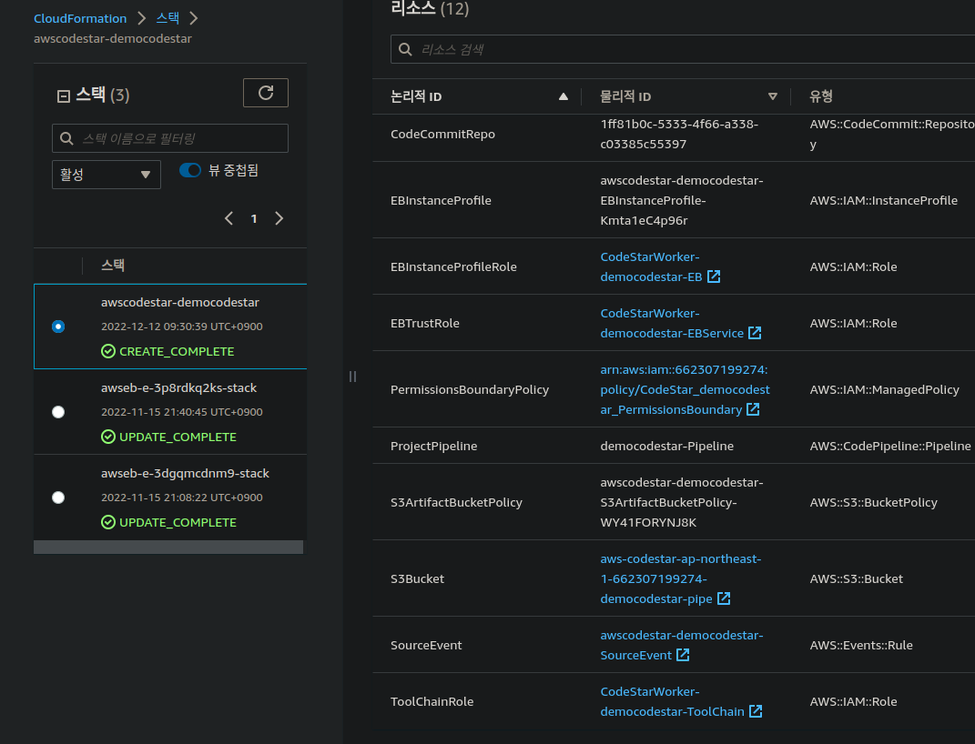Select awseb-e-3dgqmcdnm9-stack radio button
975x744 pixels.
click(x=58, y=498)
